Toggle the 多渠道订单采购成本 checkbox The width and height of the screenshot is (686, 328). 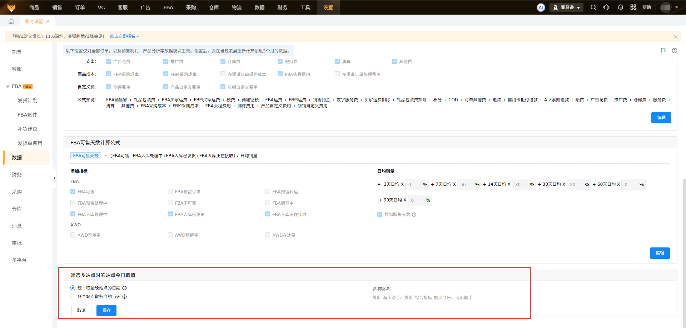coord(223,74)
